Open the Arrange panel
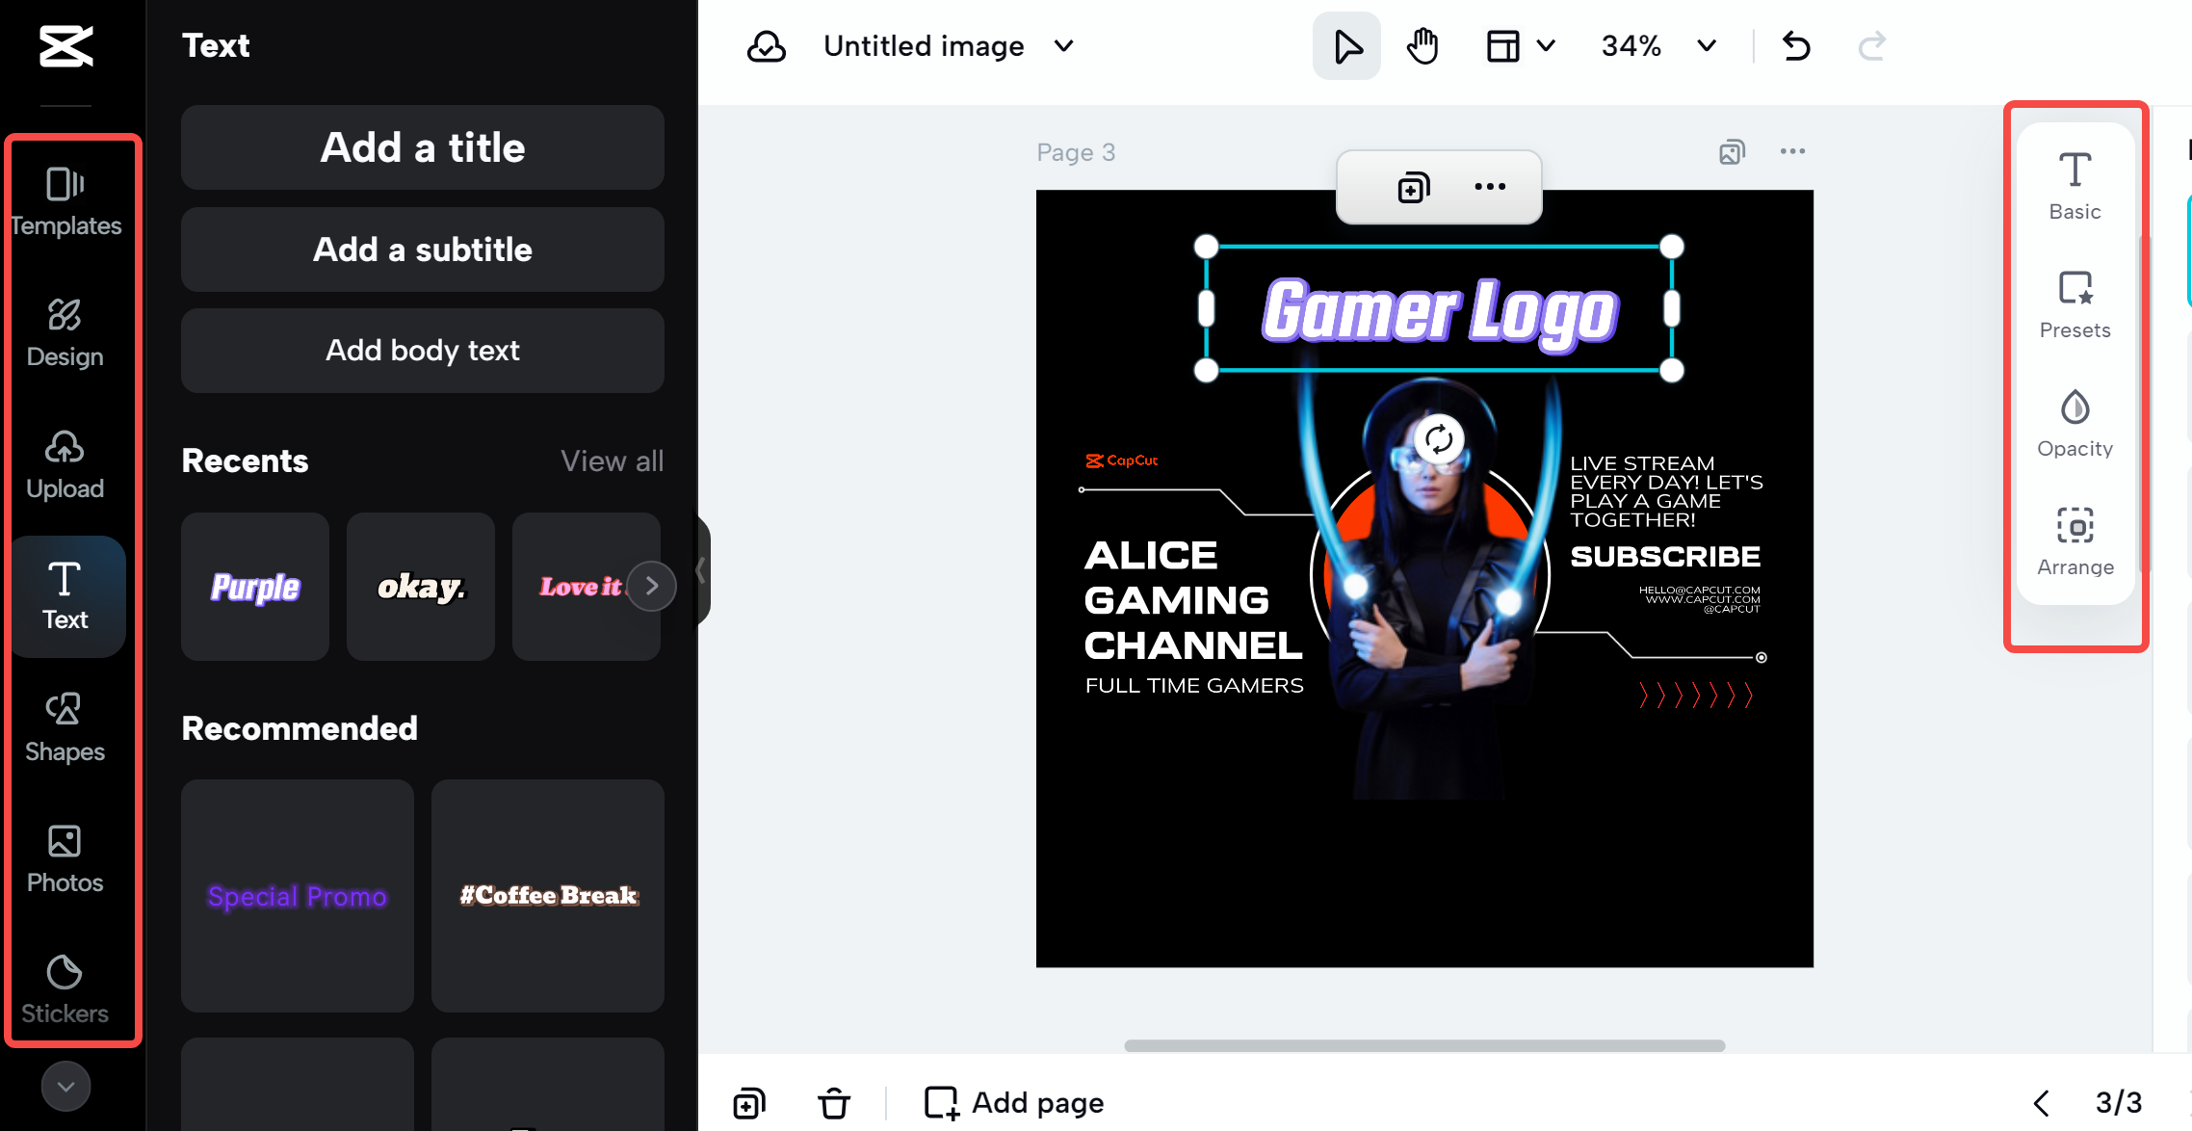2192x1131 pixels. [2075, 541]
